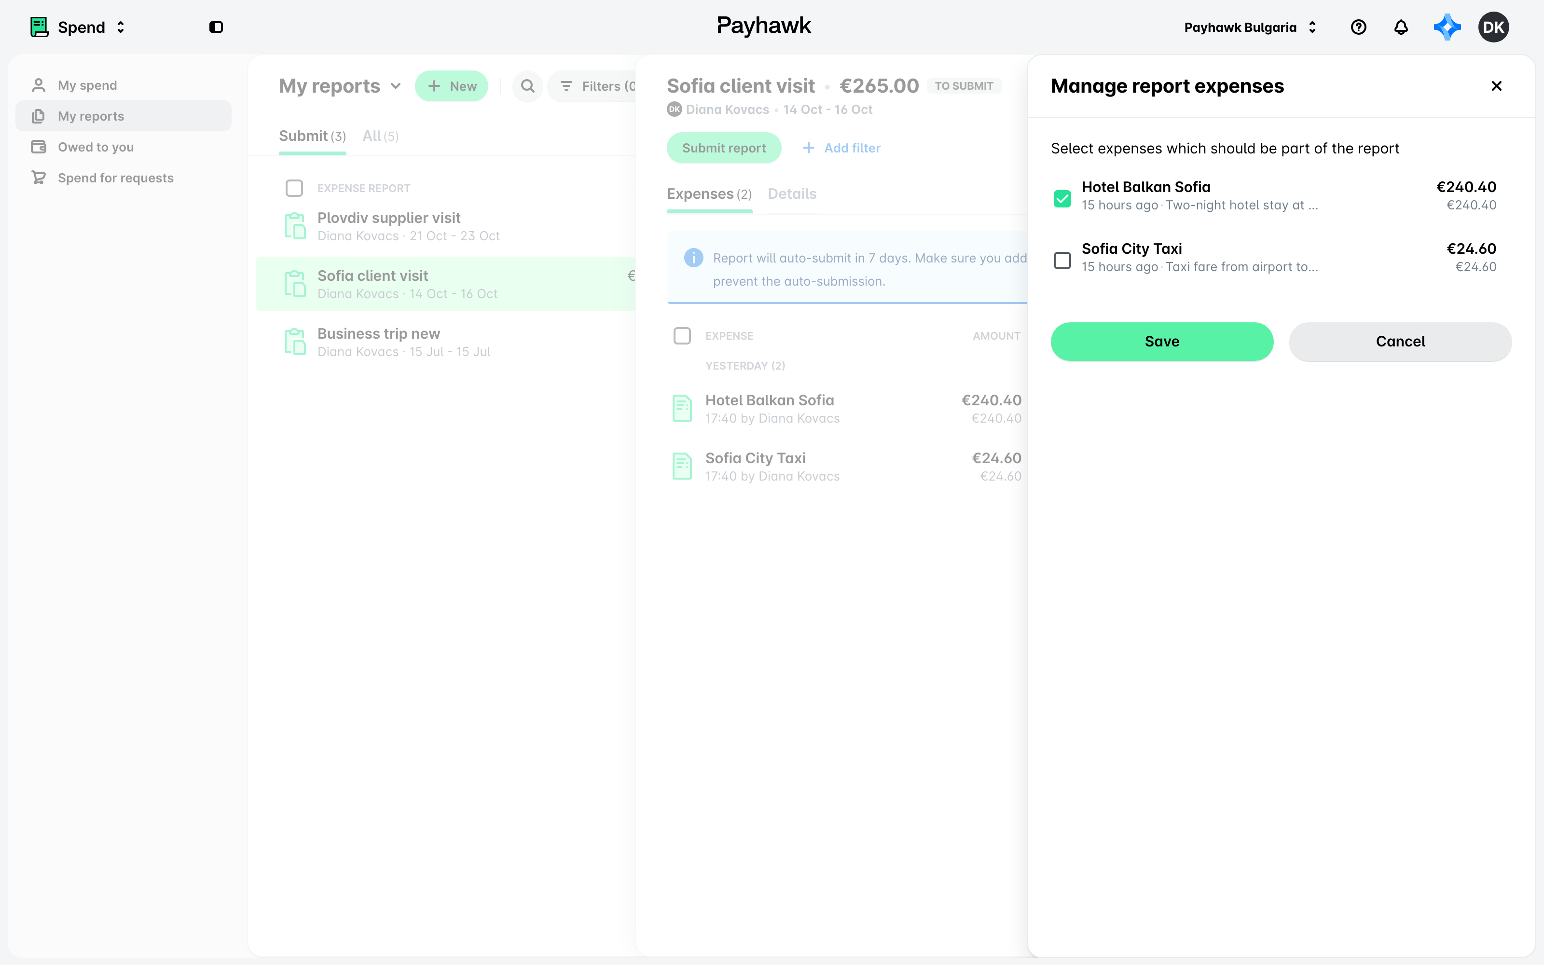Click the Cancel button
The width and height of the screenshot is (1544, 965).
click(1400, 342)
